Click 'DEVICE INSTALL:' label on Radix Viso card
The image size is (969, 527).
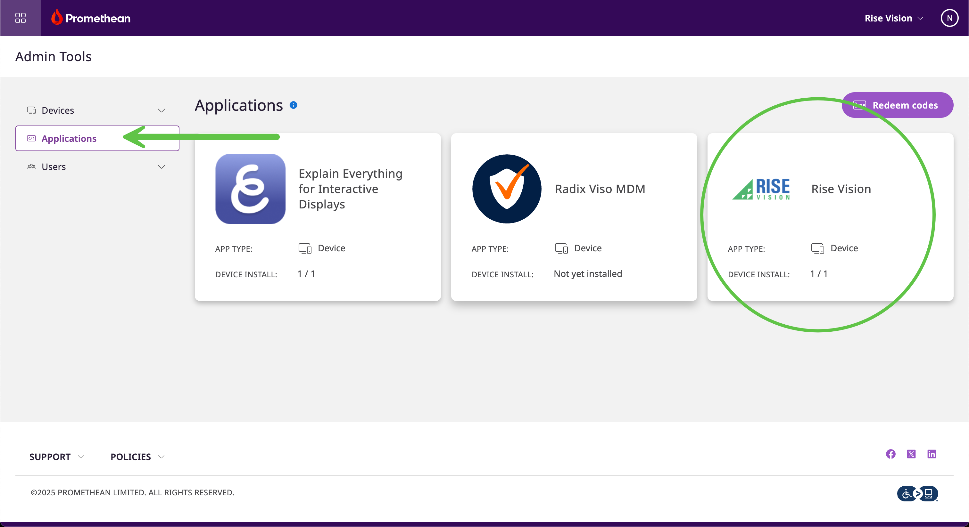click(502, 274)
